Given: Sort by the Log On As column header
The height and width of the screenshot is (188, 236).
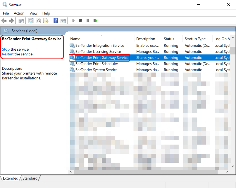Looking at the screenshot, I should pos(222,39).
